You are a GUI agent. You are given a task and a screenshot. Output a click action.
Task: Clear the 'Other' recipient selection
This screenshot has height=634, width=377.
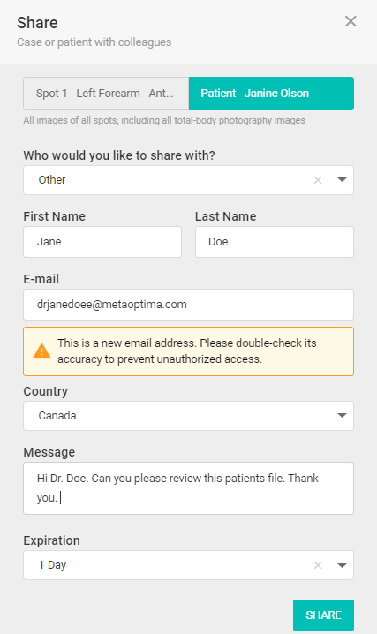point(318,180)
